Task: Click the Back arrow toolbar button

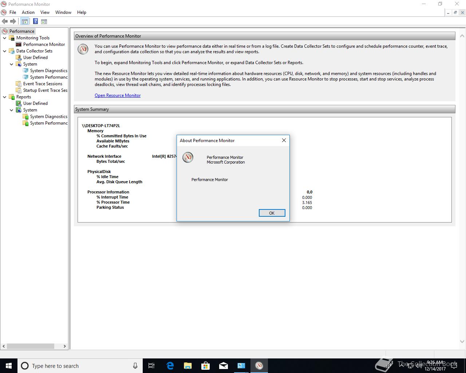Action: click(x=5, y=21)
